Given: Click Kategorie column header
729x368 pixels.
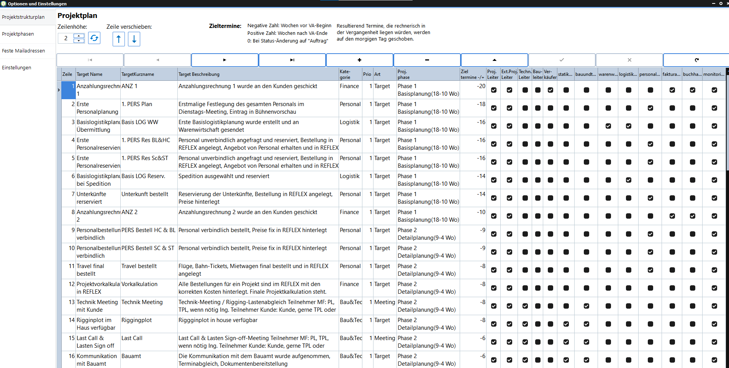Looking at the screenshot, I should [x=351, y=74].
